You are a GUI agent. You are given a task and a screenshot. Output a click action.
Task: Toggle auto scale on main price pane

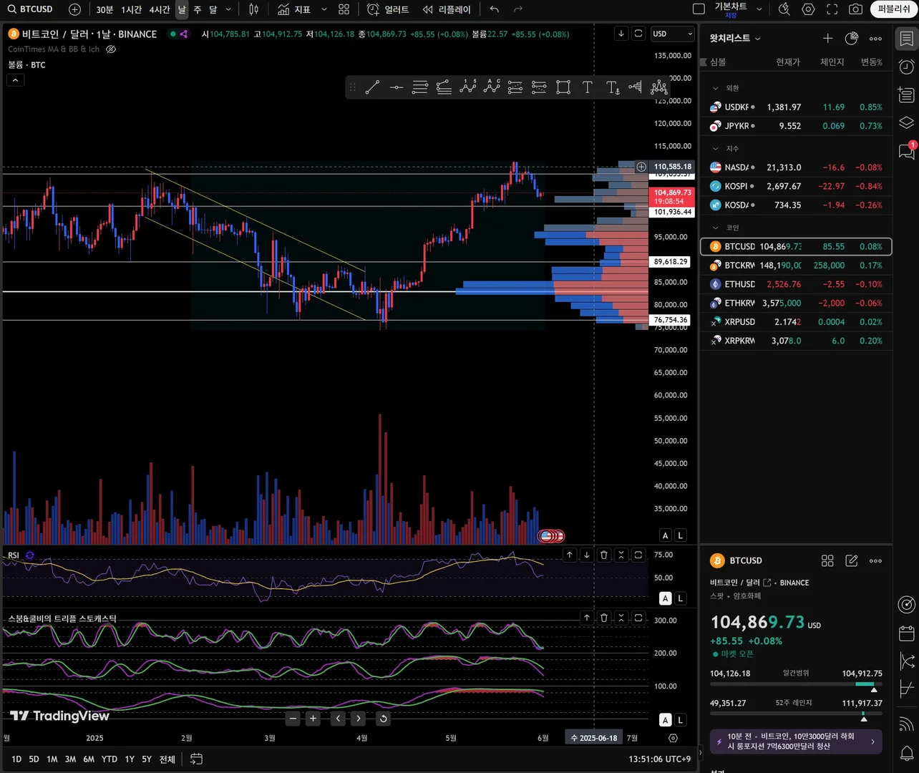(x=666, y=535)
